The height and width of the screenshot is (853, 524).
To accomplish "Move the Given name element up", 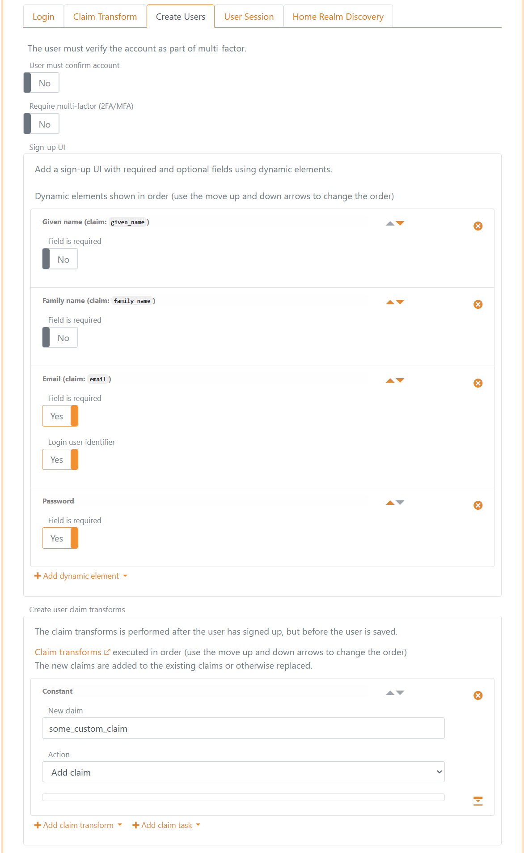I will click(x=389, y=222).
